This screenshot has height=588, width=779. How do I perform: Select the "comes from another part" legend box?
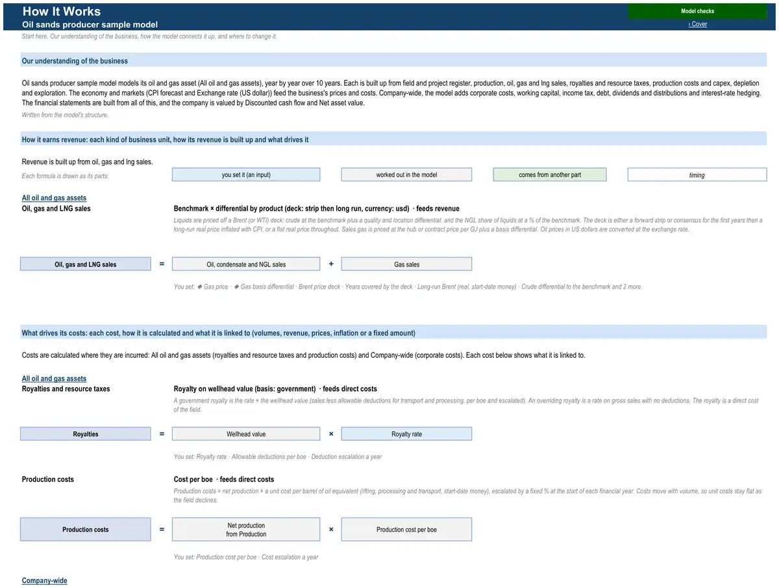coord(550,174)
